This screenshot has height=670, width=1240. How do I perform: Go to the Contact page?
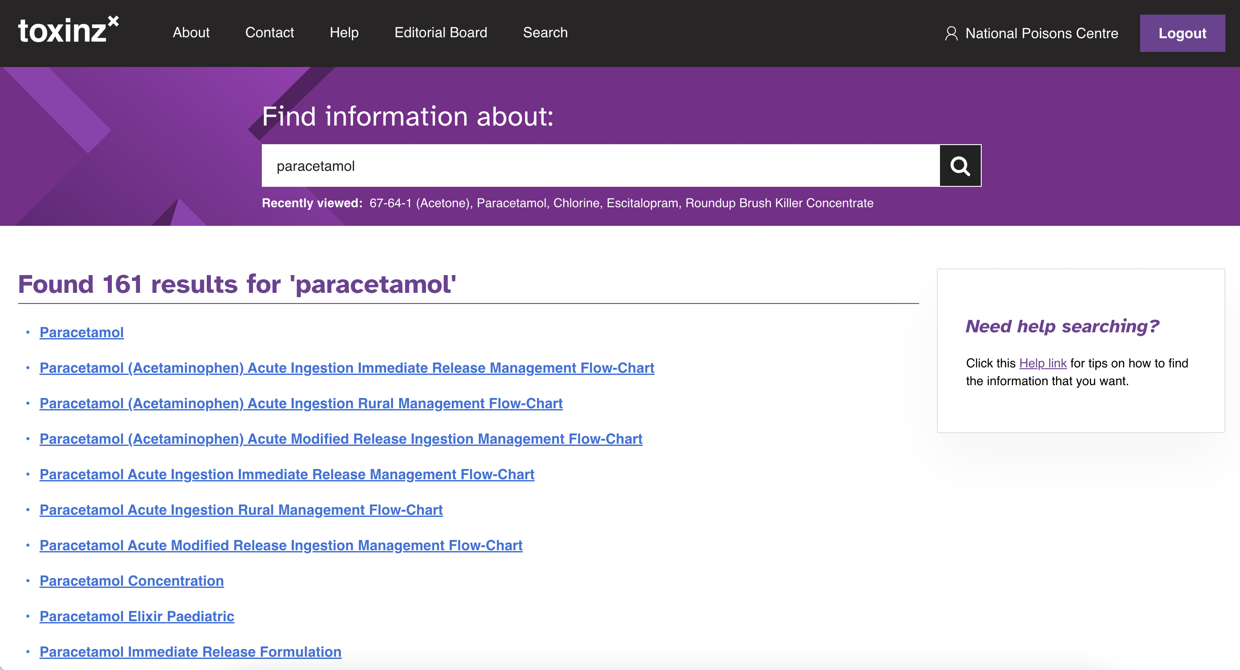(269, 32)
